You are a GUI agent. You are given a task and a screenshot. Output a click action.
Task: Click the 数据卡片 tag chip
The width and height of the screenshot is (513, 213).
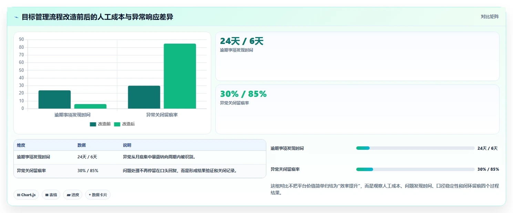[98, 195]
